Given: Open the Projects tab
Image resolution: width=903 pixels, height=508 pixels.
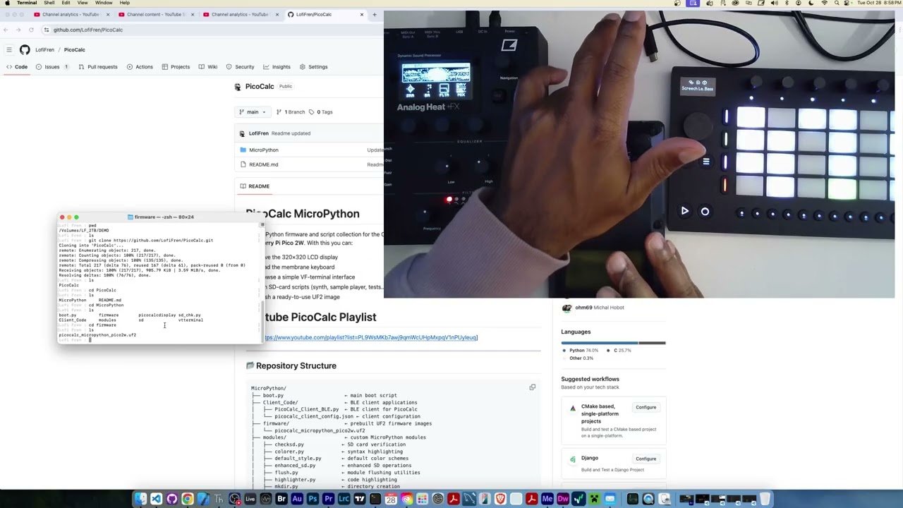Looking at the screenshot, I should pos(175,67).
